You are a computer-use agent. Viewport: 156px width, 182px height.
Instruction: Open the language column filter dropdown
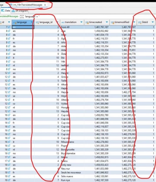coord(32,22)
